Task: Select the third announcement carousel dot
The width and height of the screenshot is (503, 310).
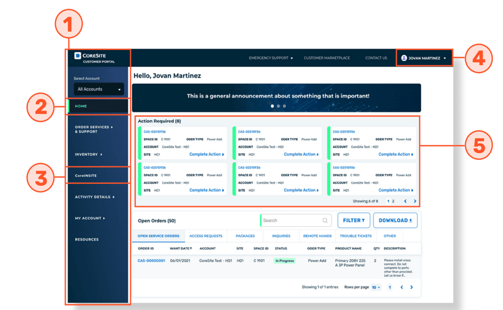Action: 284,106
